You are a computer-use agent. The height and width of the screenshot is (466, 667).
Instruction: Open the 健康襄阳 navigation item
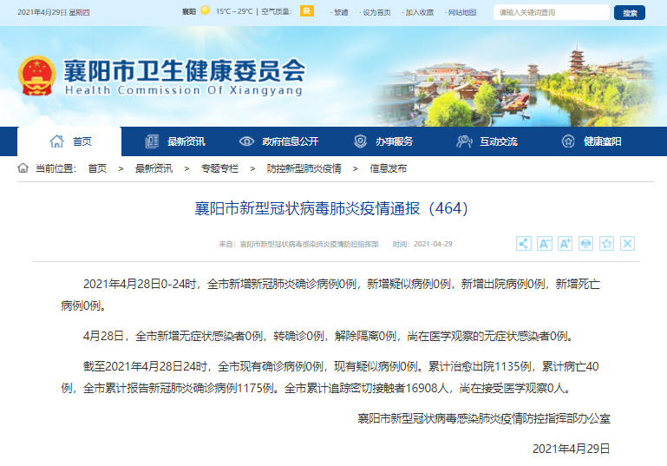592,141
